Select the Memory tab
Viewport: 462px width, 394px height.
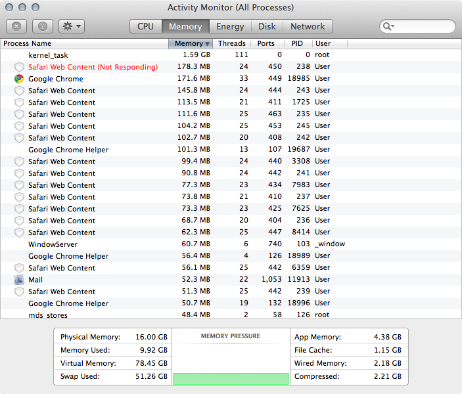185,26
